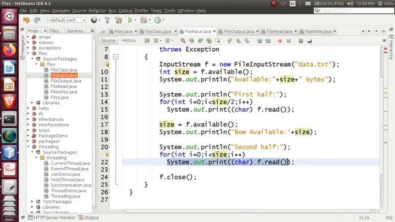The height and width of the screenshot is (222, 395).
Task: Open the Navigator side panel
Action: coord(22,47)
